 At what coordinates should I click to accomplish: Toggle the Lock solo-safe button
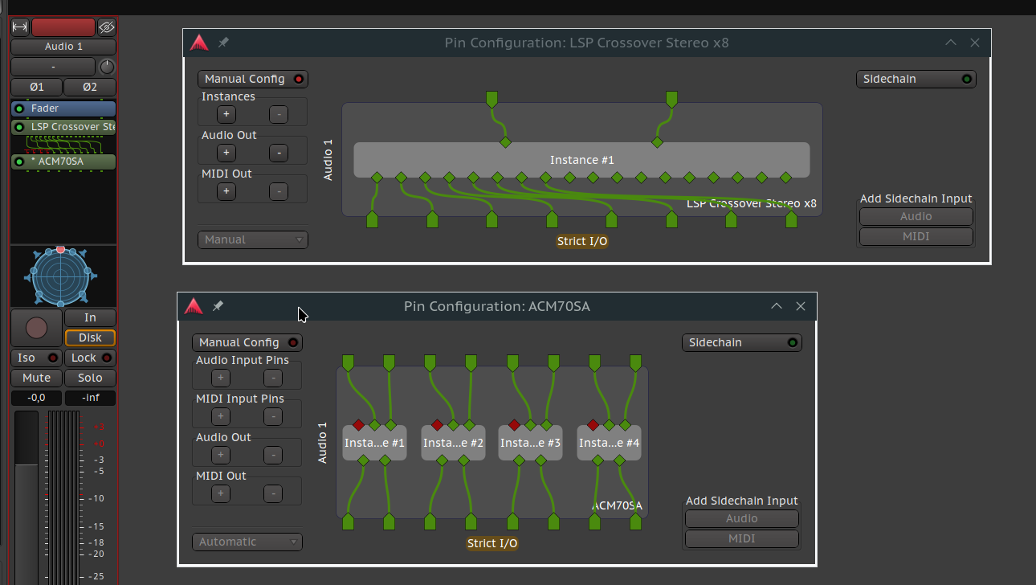[90, 358]
